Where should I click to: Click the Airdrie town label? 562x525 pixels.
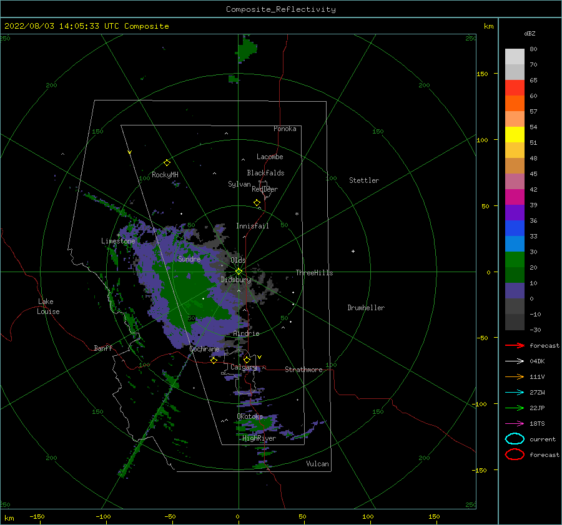tap(246, 333)
